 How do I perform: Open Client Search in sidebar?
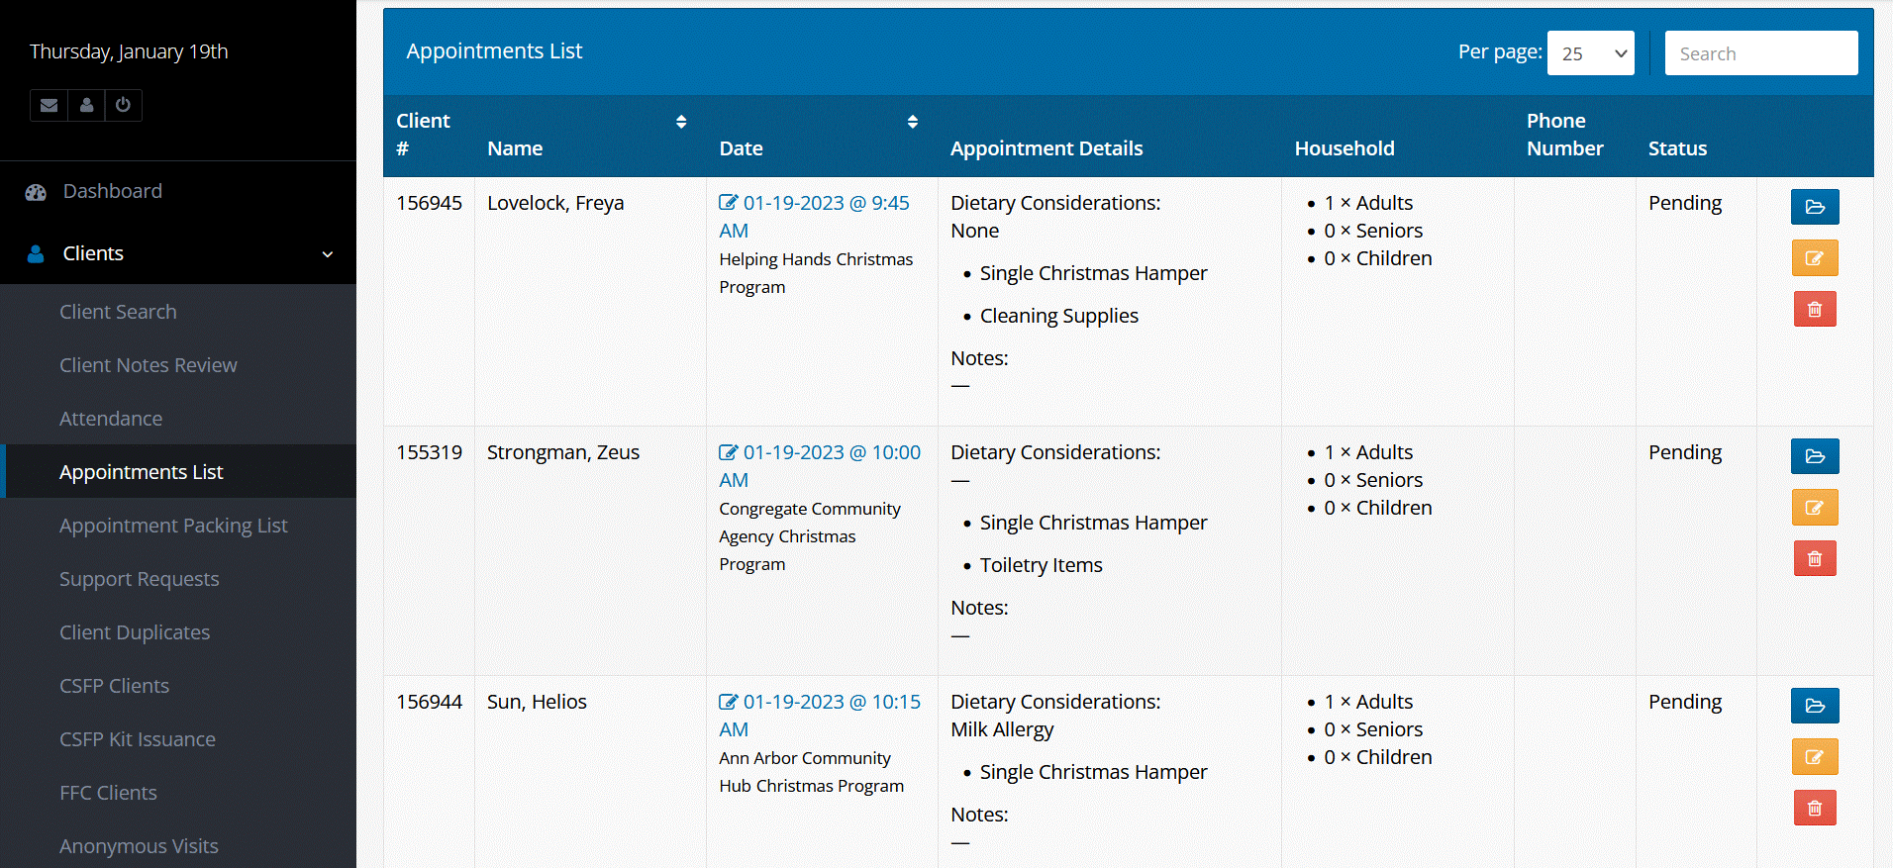pyautogui.click(x=118, y=312)
